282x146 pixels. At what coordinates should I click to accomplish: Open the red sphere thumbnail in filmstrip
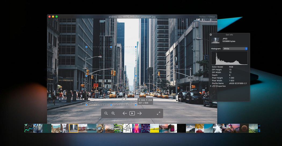tap(244, 128)
